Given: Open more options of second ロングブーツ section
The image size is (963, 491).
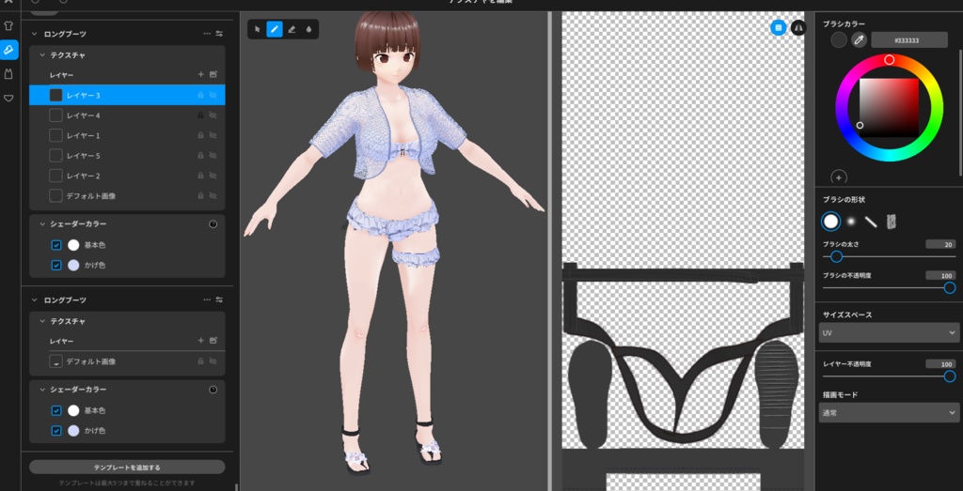Looking at the screenshot, I should pos(207,299).
